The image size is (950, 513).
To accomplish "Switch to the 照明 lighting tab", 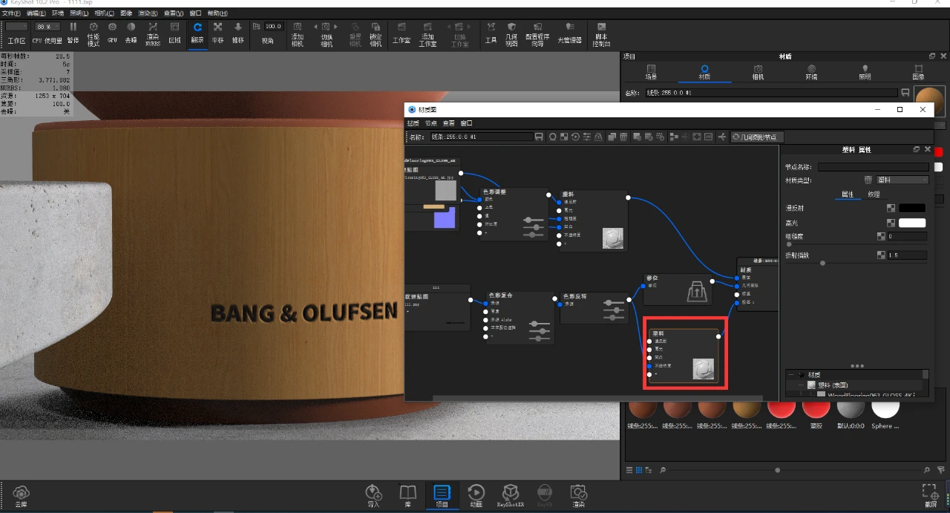I will [865, 72].
